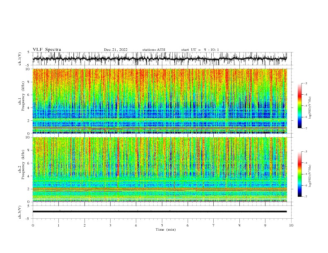Select the log(PSD) label beside ch.2 colorbar
This screenshot has width=328, height=253.
pos(310,176)
